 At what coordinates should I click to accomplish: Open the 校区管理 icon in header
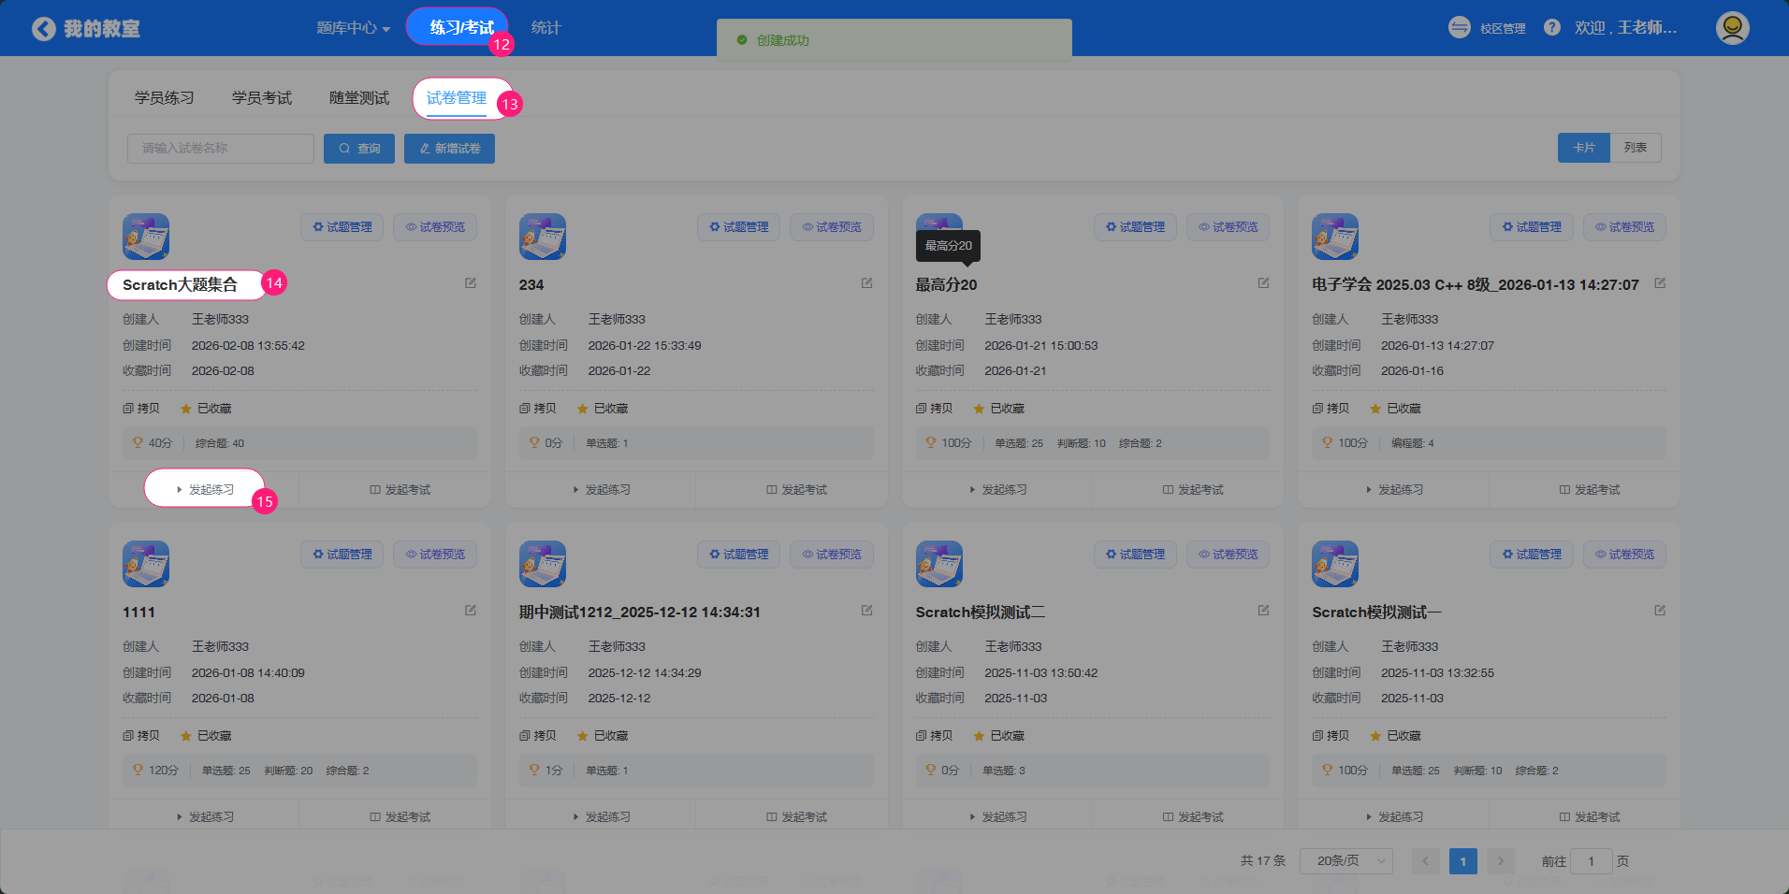click(x=1460, y=28)
